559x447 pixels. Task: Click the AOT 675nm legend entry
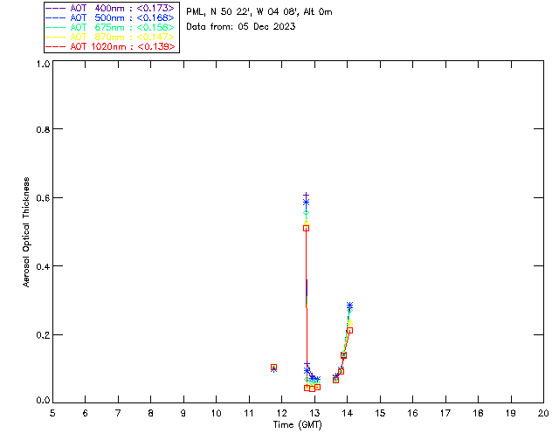(110, 27)
